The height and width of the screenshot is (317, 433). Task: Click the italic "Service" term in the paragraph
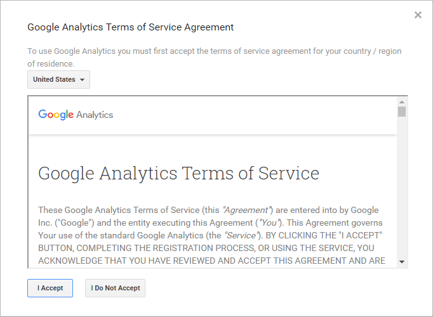pos(241,236)
